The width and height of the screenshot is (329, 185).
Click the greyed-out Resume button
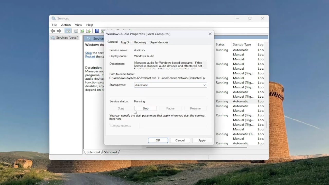(195, 108)
